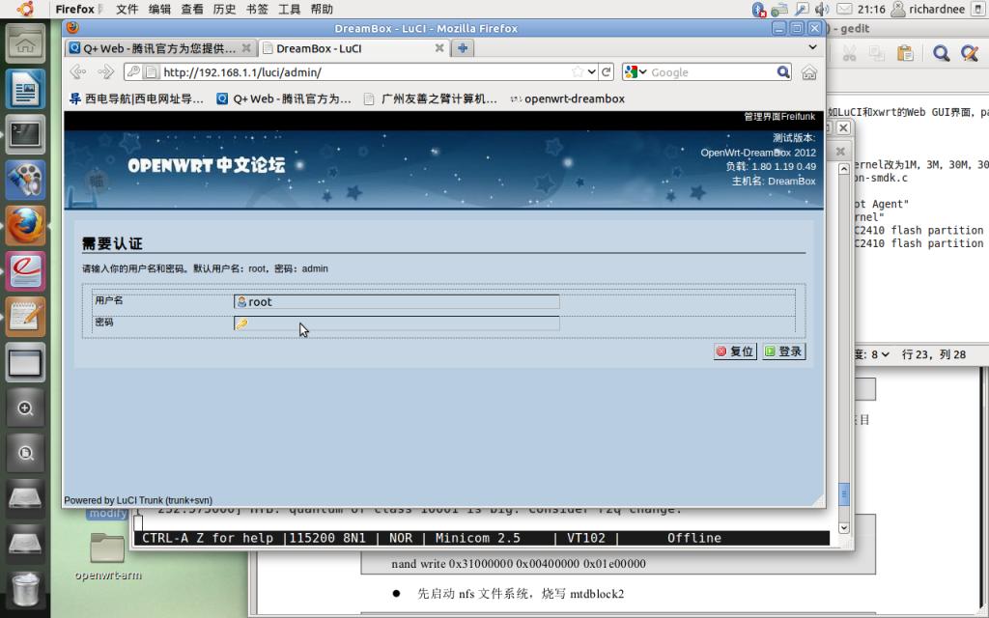Click the Firefox forward arrow button
This screenshot has width=989, height=618.
pyautogui.click(x=106, y=71)
